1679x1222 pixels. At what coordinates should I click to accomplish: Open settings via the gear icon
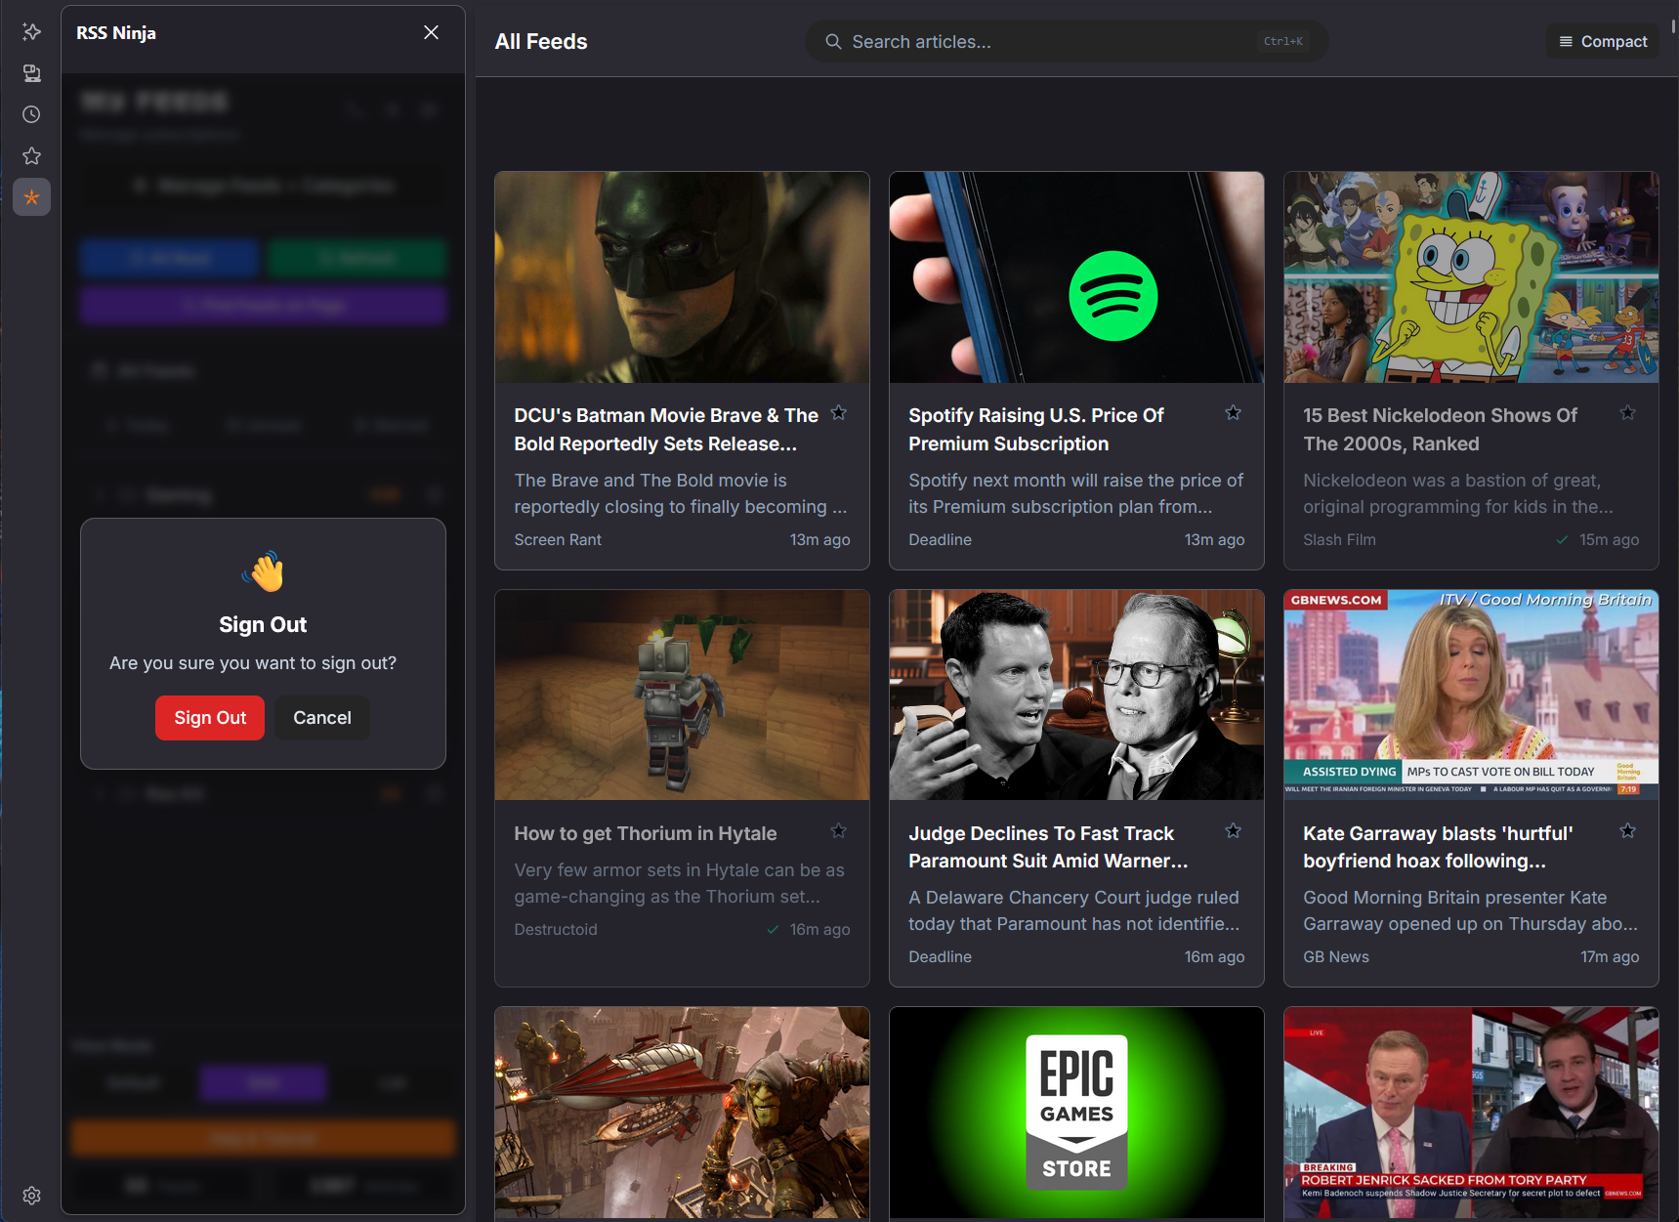[x=31, y=1195]
